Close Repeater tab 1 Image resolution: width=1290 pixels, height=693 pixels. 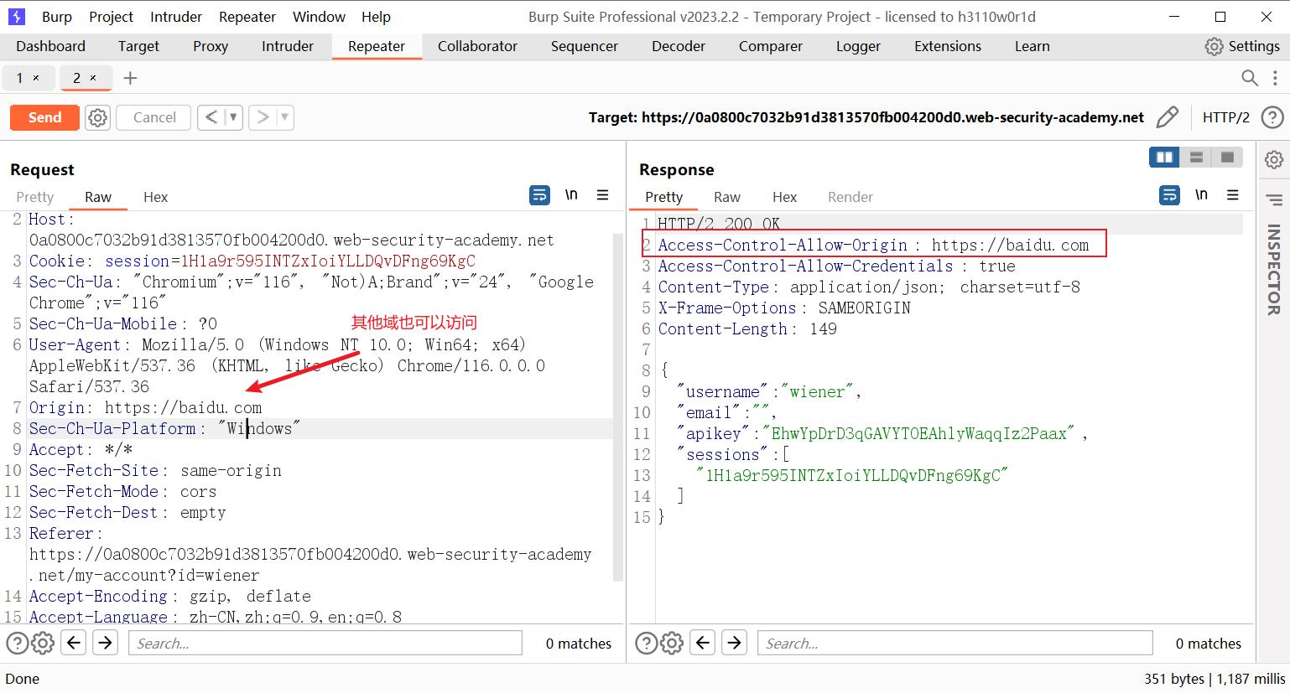point(36,78)
